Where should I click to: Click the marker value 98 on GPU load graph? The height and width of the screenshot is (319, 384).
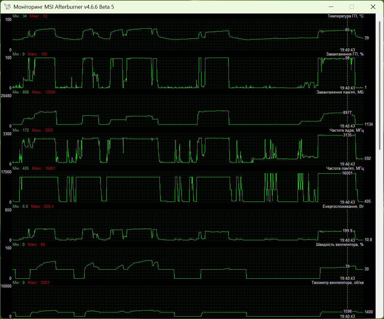[x=347, y=58]
